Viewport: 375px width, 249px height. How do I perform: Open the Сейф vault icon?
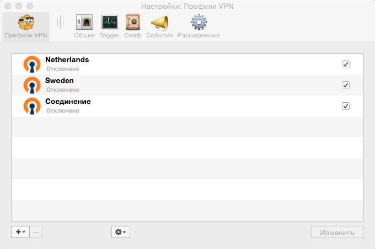pyautogui.click(x=133, y=22)
